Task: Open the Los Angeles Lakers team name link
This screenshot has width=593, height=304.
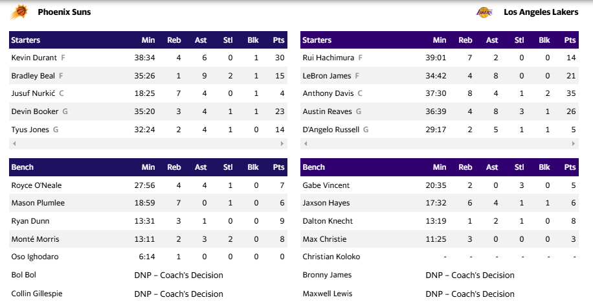Action: point(541,12)
